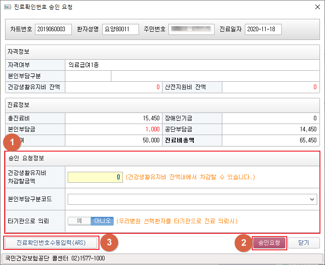Click the 승인요청 button
The image size is (325, 265).
coord(269,242)
